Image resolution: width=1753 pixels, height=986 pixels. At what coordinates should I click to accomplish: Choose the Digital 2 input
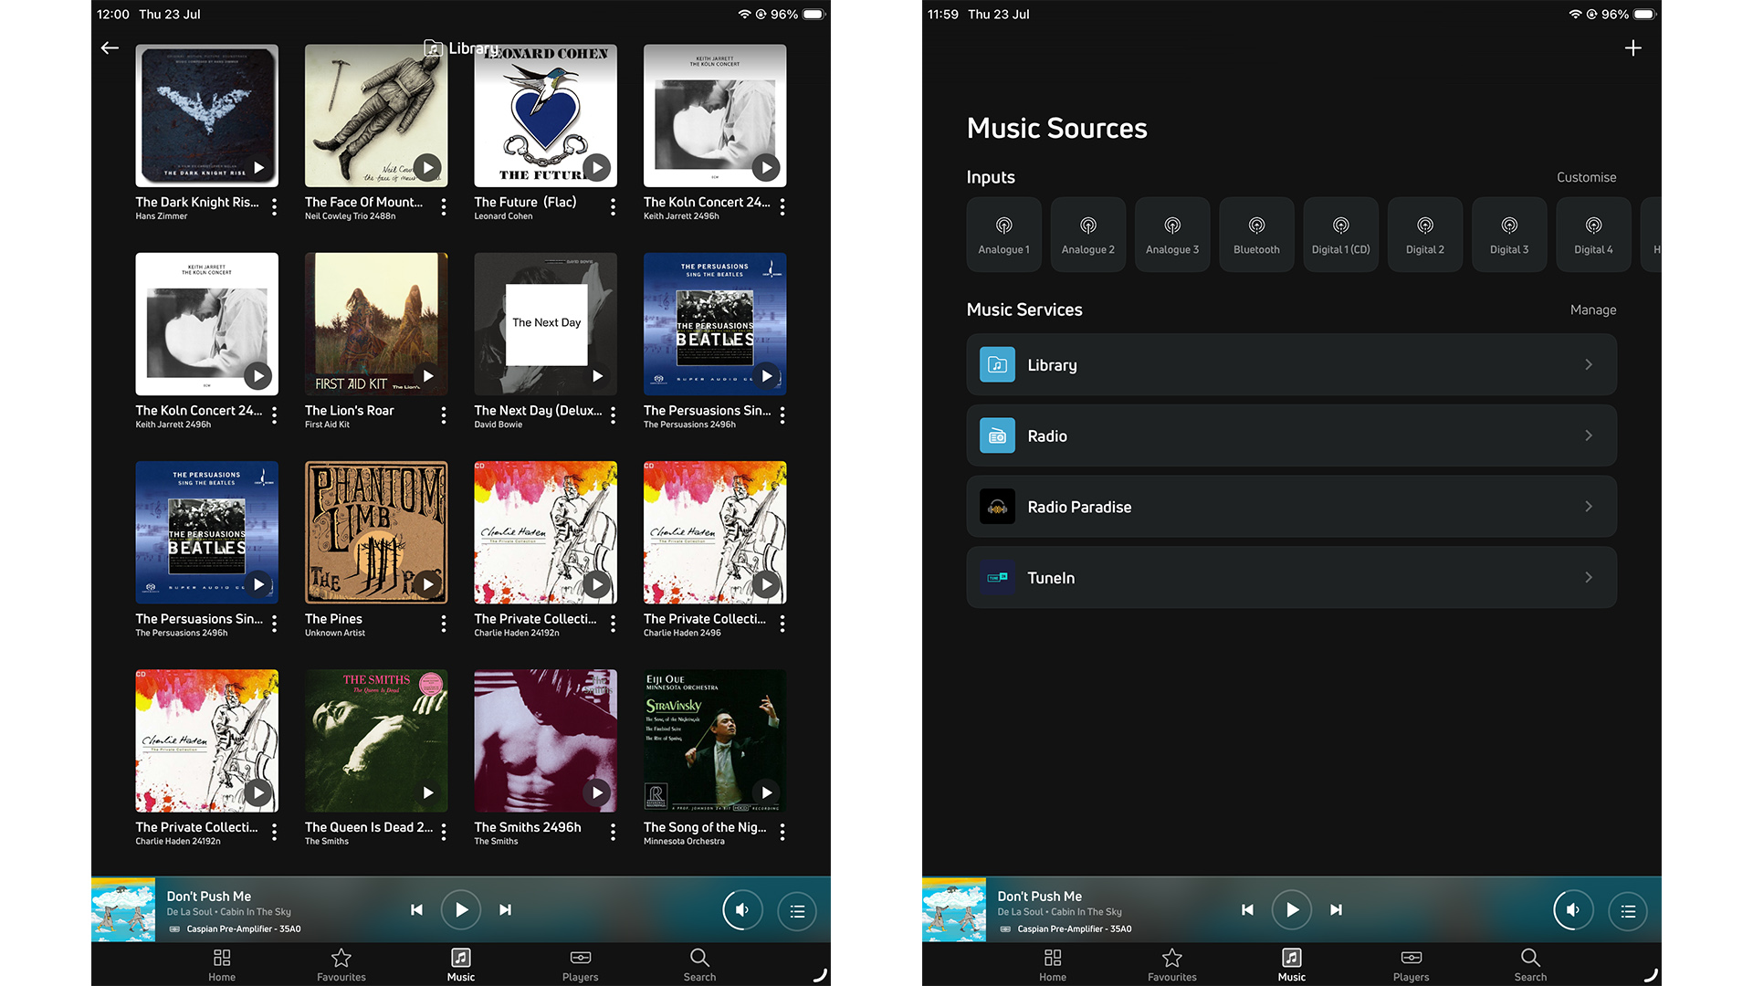point(1425,235)
